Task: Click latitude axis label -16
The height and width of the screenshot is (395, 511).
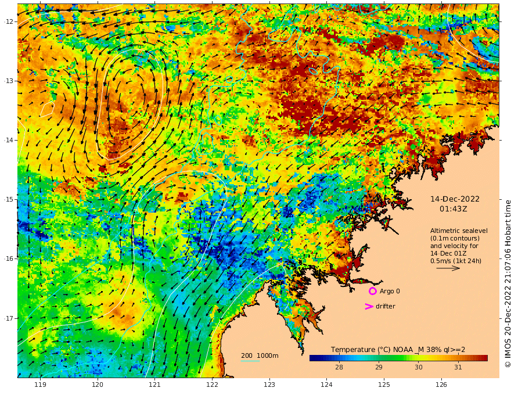Action: [9, 258]
